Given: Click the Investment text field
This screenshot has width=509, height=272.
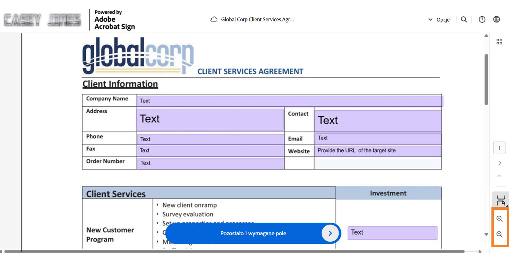Looking at the screenshot, I should pyautogui.click(x=392, y=233).
